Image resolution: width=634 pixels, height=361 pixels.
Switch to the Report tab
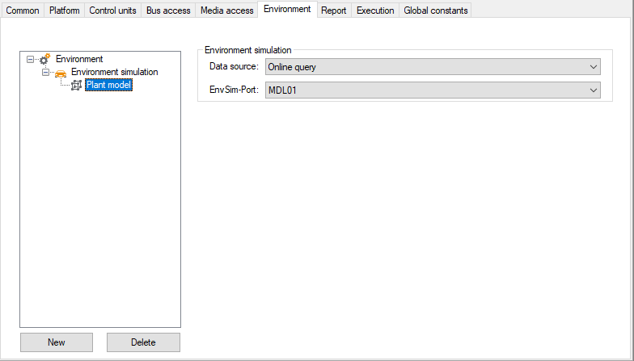pyautogui.click(x=333, y=10)
